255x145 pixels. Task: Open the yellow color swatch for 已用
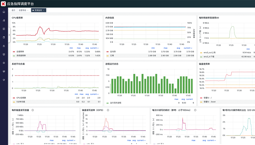107,56
